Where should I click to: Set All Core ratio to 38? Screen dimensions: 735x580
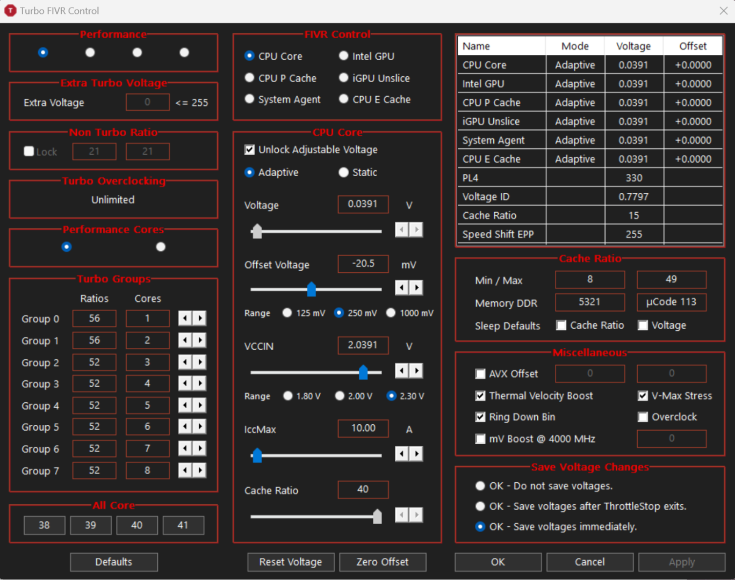[x=45, y=525]
